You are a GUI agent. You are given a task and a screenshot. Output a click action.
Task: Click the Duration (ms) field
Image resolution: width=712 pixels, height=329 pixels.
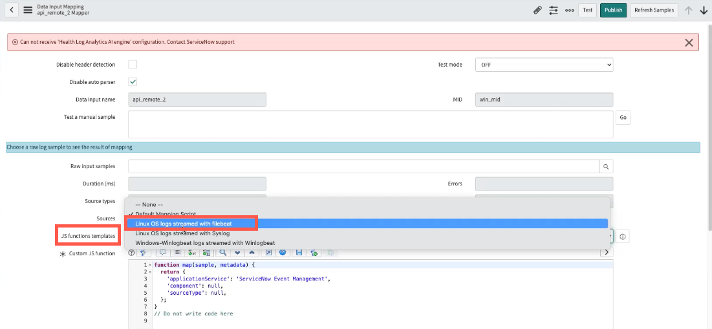tap(197, 184)
